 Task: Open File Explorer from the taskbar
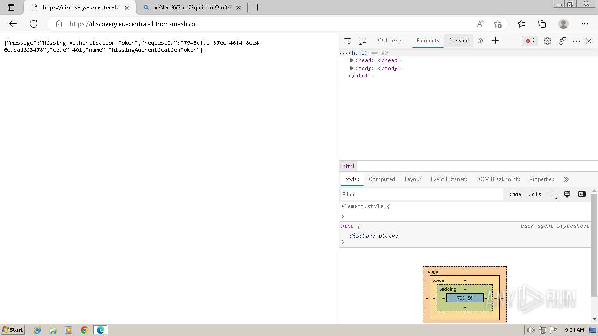tap(53, 330)
